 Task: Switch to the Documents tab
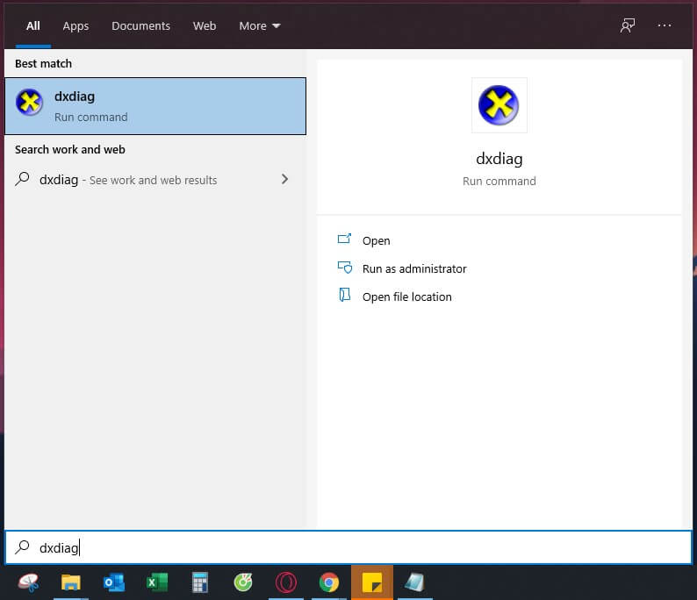(140, 26)
